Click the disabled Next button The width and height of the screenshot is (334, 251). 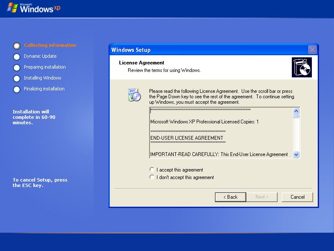[x=262, y=197]
